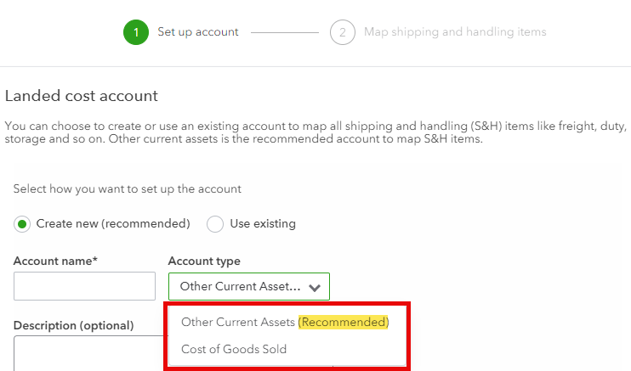The image size is (631, 371).
Task: Click "Select how you want to set up" text
Action: pos(128,189)
